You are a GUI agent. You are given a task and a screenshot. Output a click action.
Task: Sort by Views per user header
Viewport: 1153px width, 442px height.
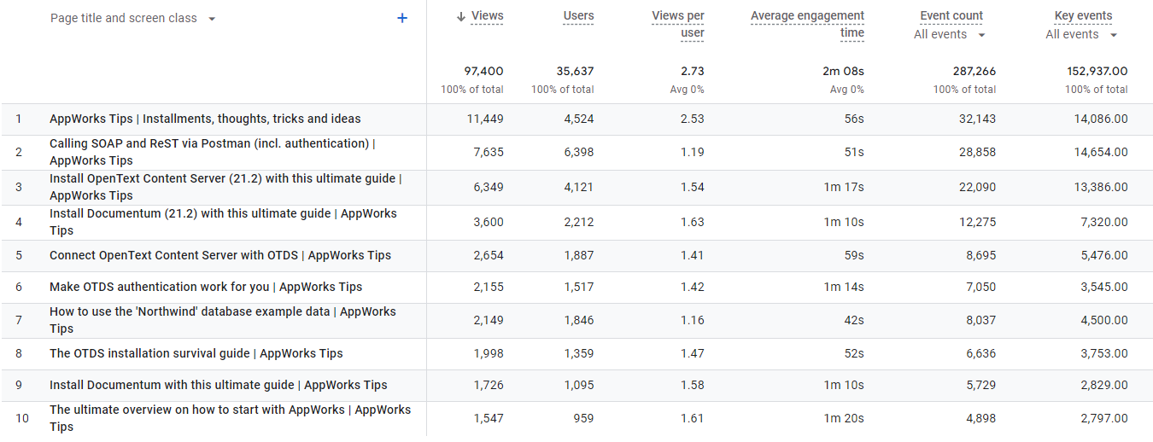click(x=678, y=24)
